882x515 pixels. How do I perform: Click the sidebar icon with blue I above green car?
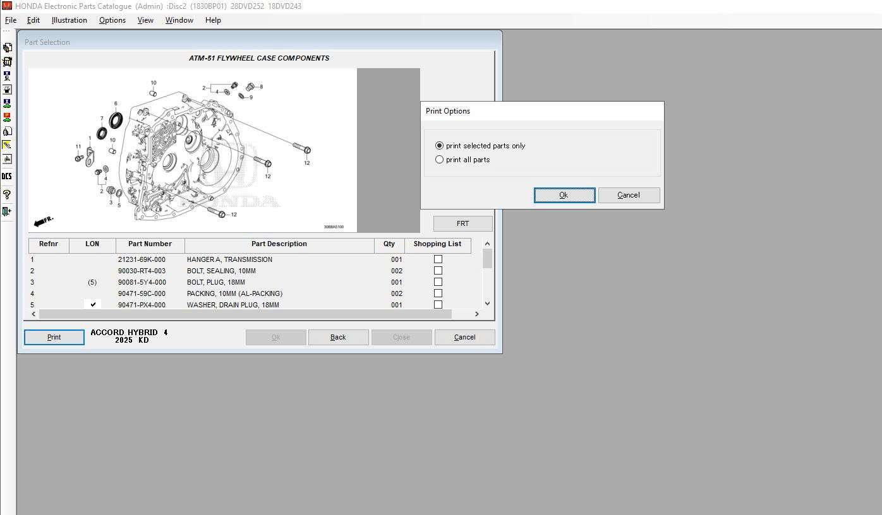coord(7,104)
